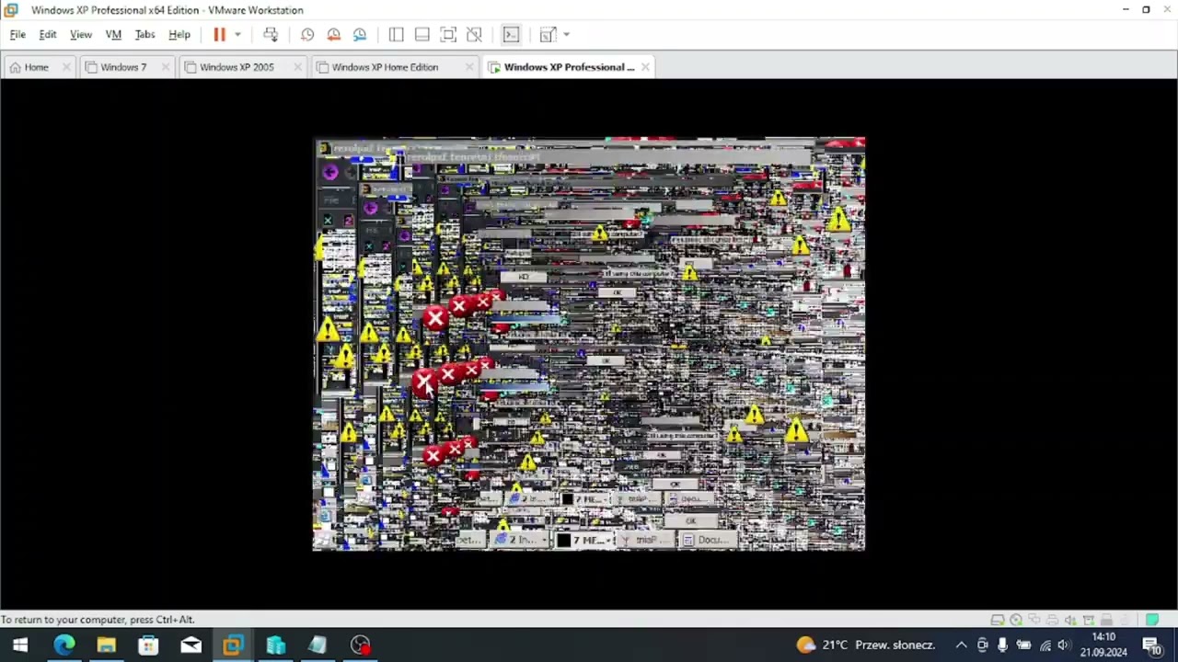Open the power options dropdown arrow beside pause
This screenshot has height=662, width=1178.
pyautogui.click(x=237, y=35)
